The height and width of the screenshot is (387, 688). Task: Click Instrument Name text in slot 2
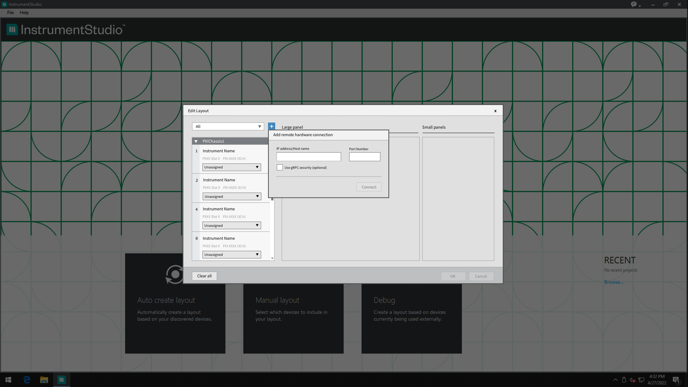click(x=219, y=180)
